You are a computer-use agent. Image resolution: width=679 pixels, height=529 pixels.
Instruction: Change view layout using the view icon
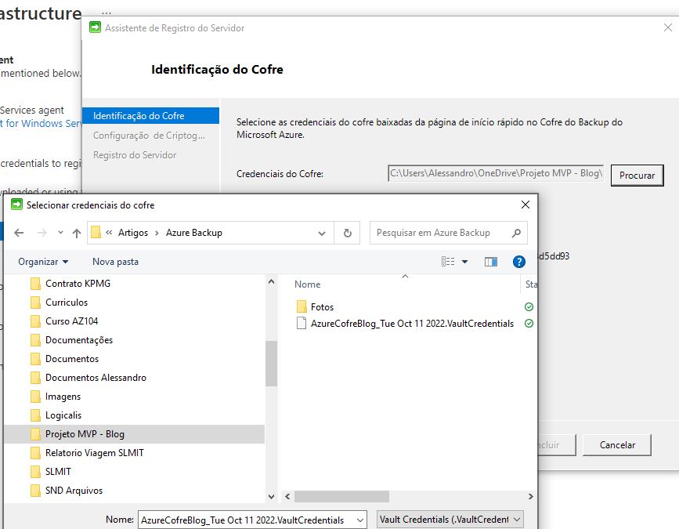[448, 262]
